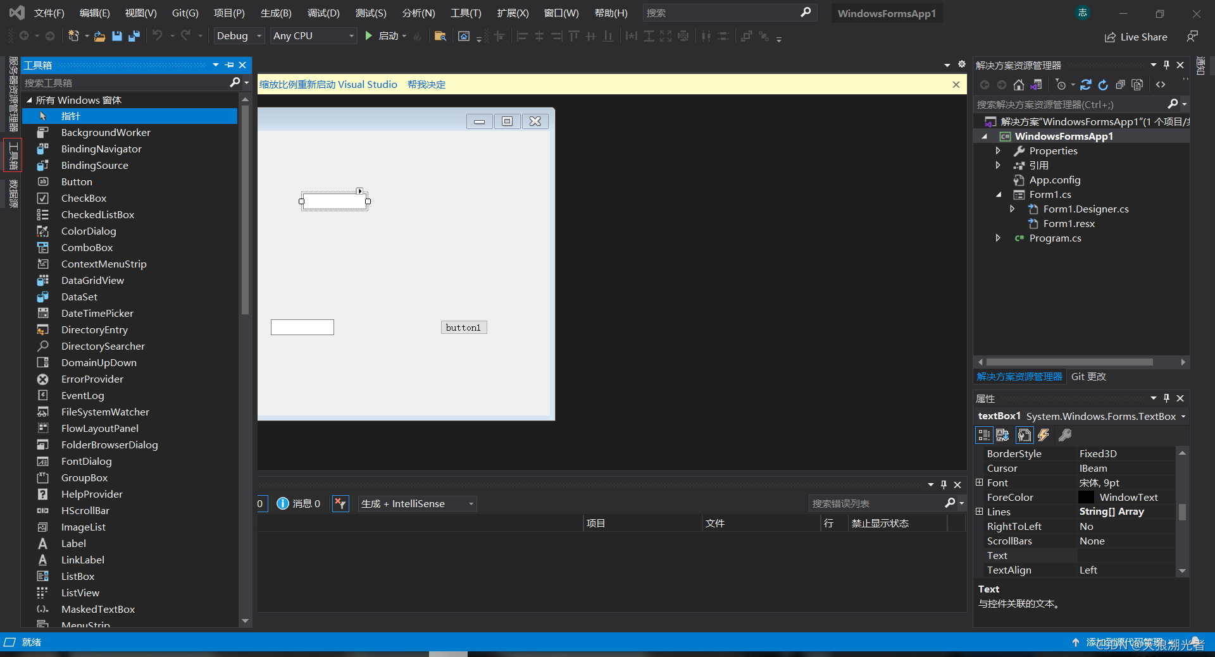Click the View Code icon in Solution Explorer
Screen dimensions: 1215x657
tap(1161, 85)
